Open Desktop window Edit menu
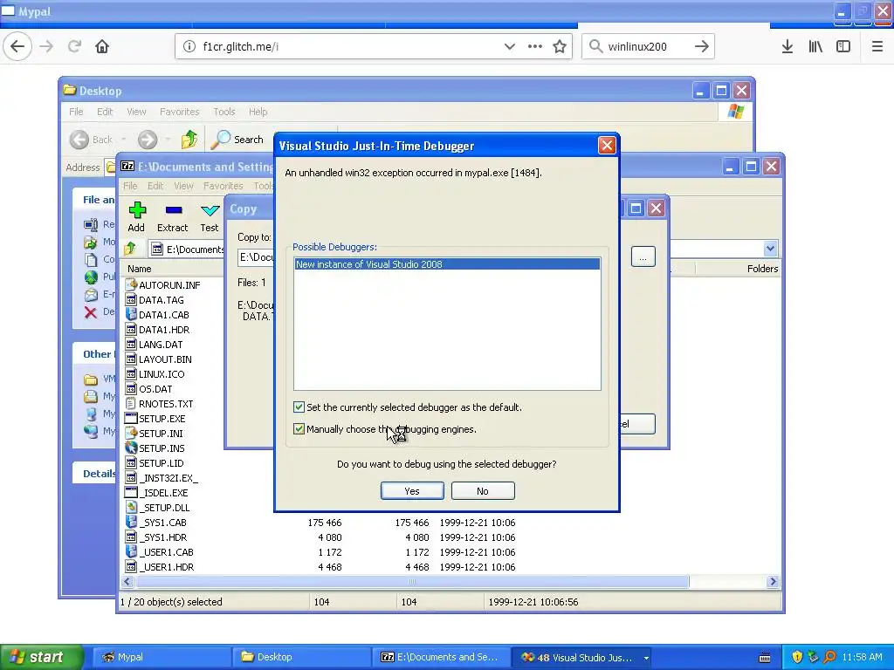 105,112
